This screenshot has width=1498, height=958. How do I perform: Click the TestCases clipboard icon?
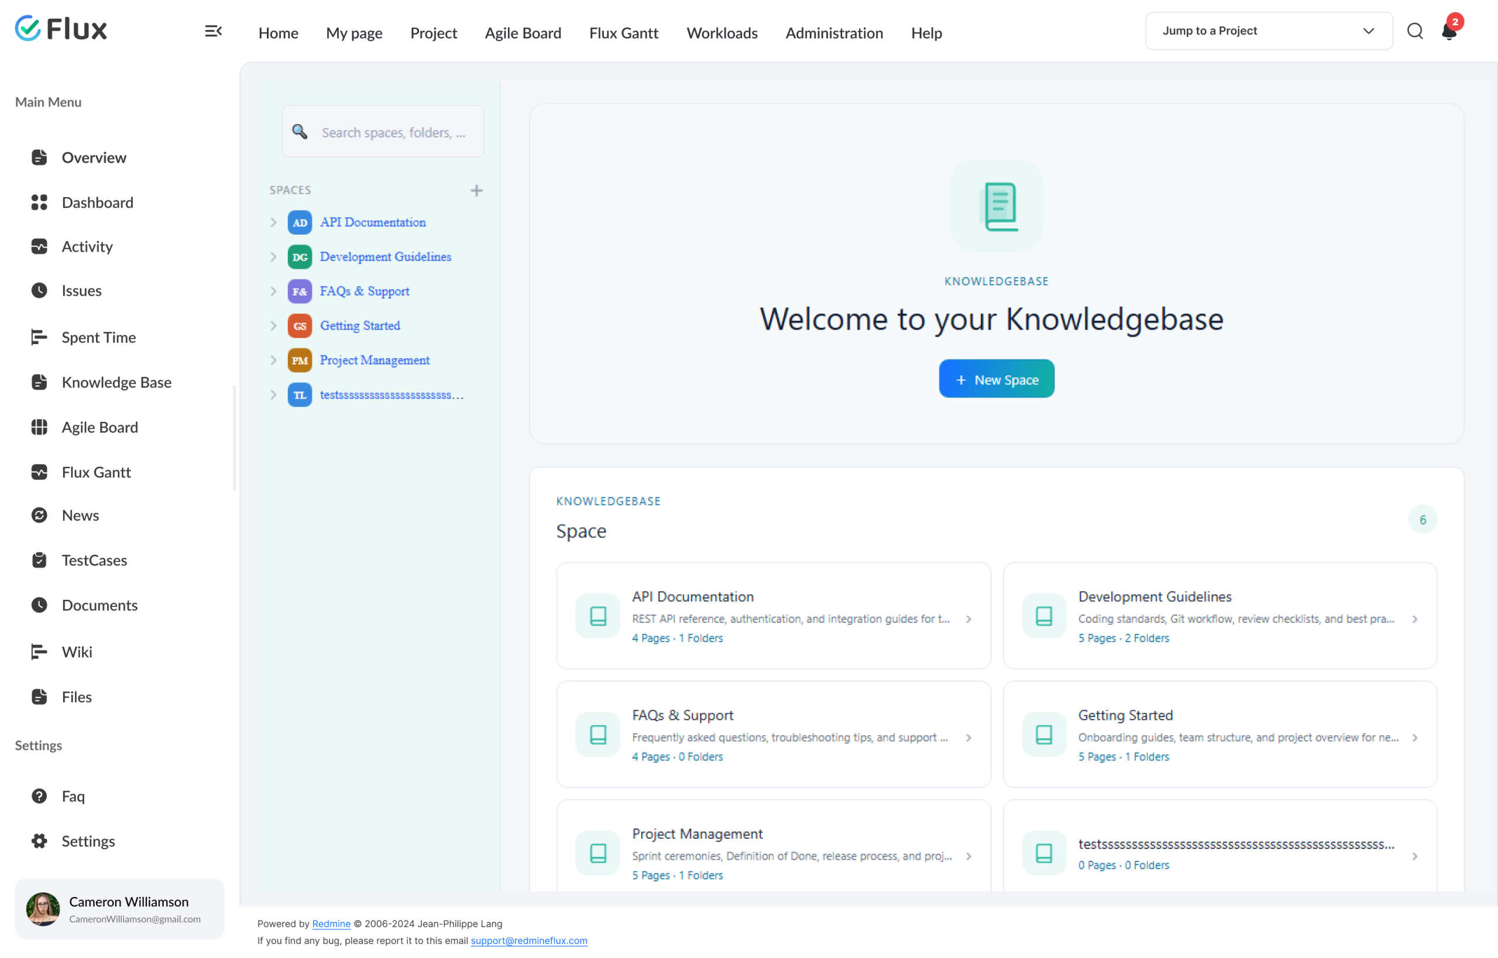tap(39, 560)
